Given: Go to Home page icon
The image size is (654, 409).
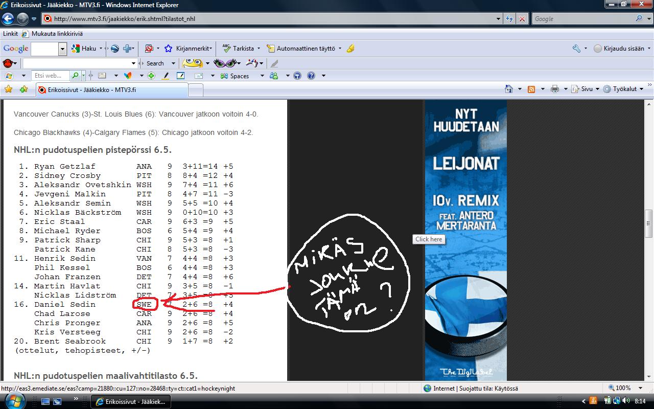Looking at the screenshot, I should 508,89.
